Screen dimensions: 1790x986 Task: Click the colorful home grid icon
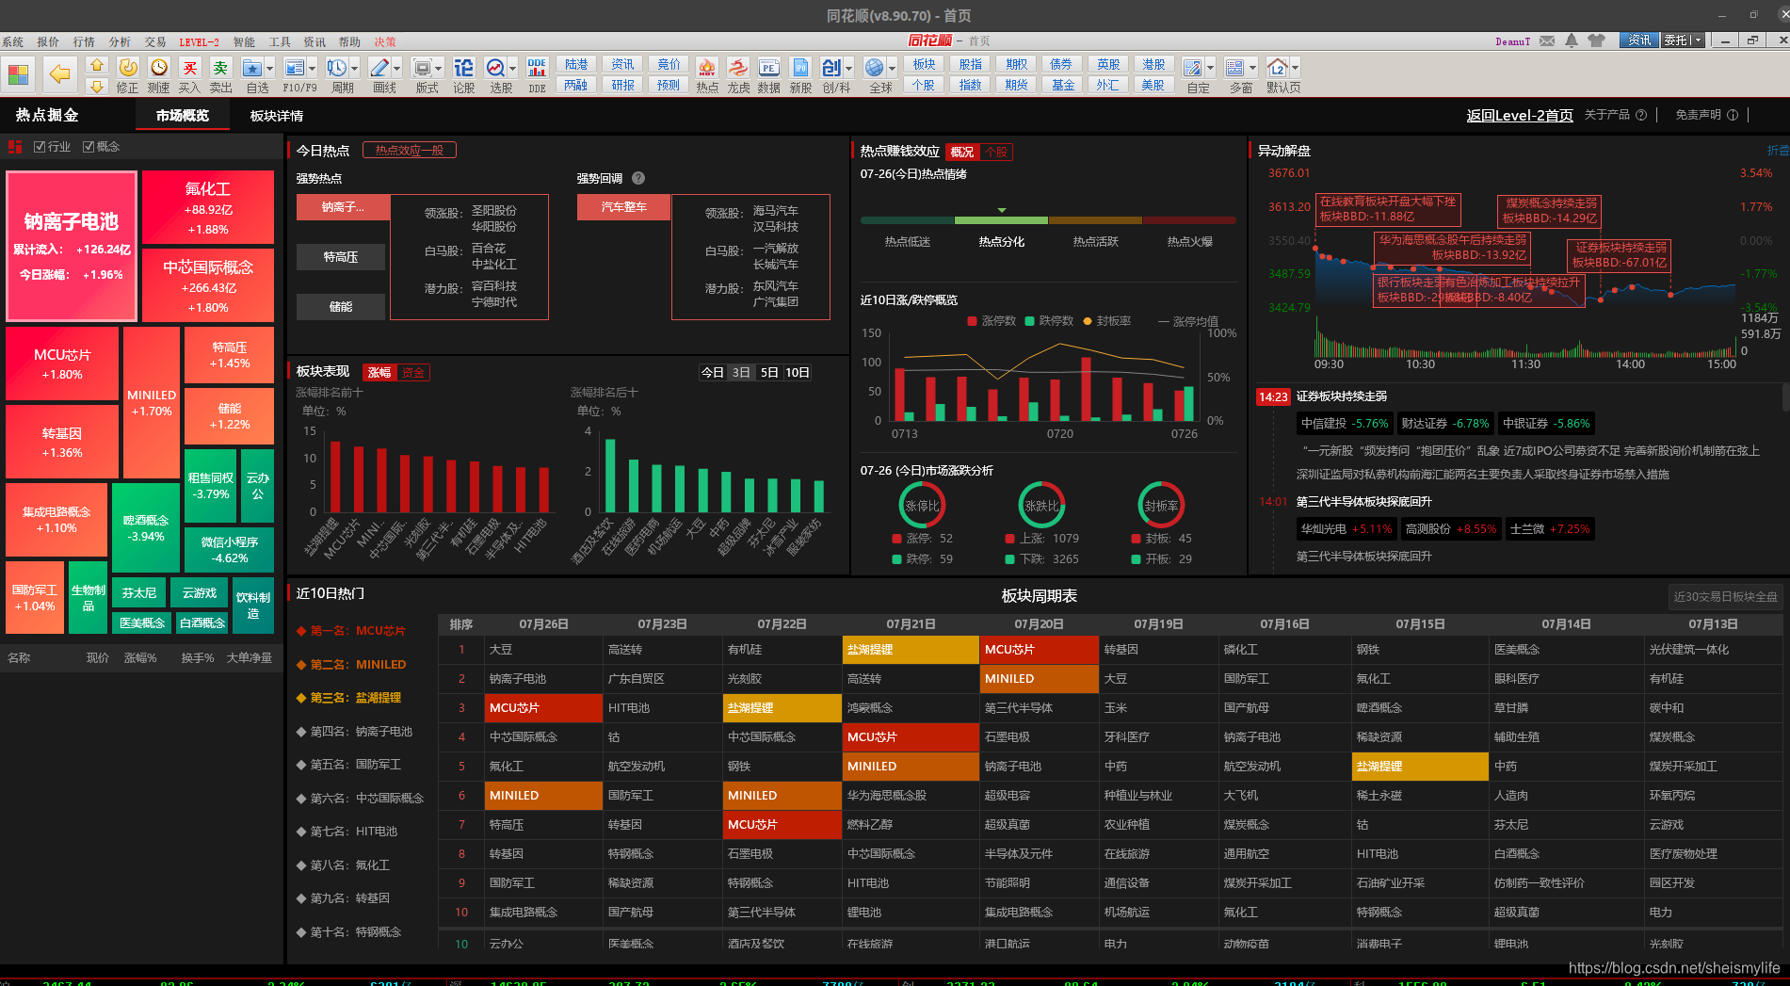tap(19, 73)
